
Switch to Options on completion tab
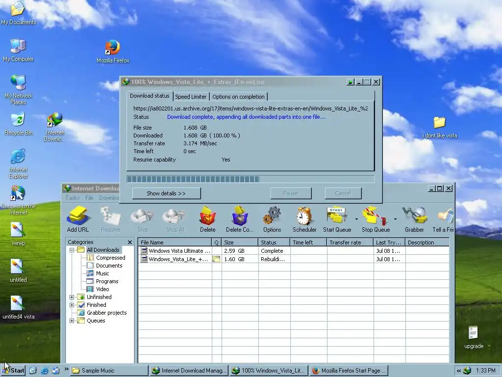click(x=238, y=97)
